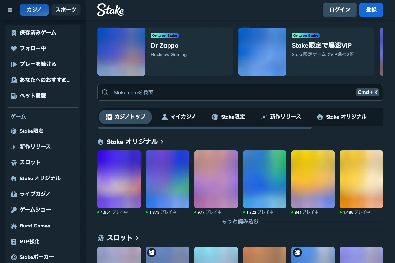This screenshot has height=263, width=395.
Task: Open game thumbnail with 1,486 プレイ中
Action: (361, 179)
